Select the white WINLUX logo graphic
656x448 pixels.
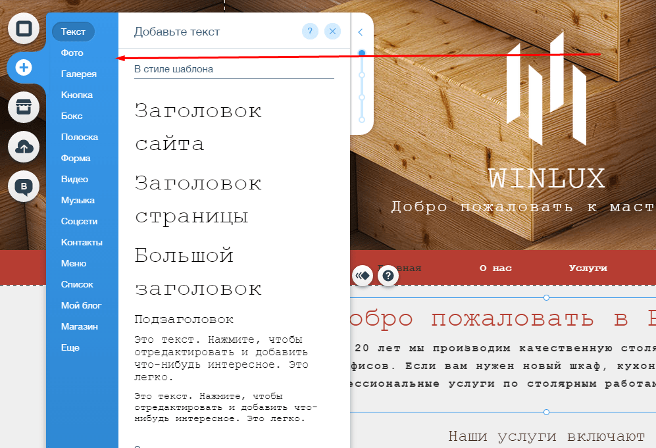tap(546, 89)
